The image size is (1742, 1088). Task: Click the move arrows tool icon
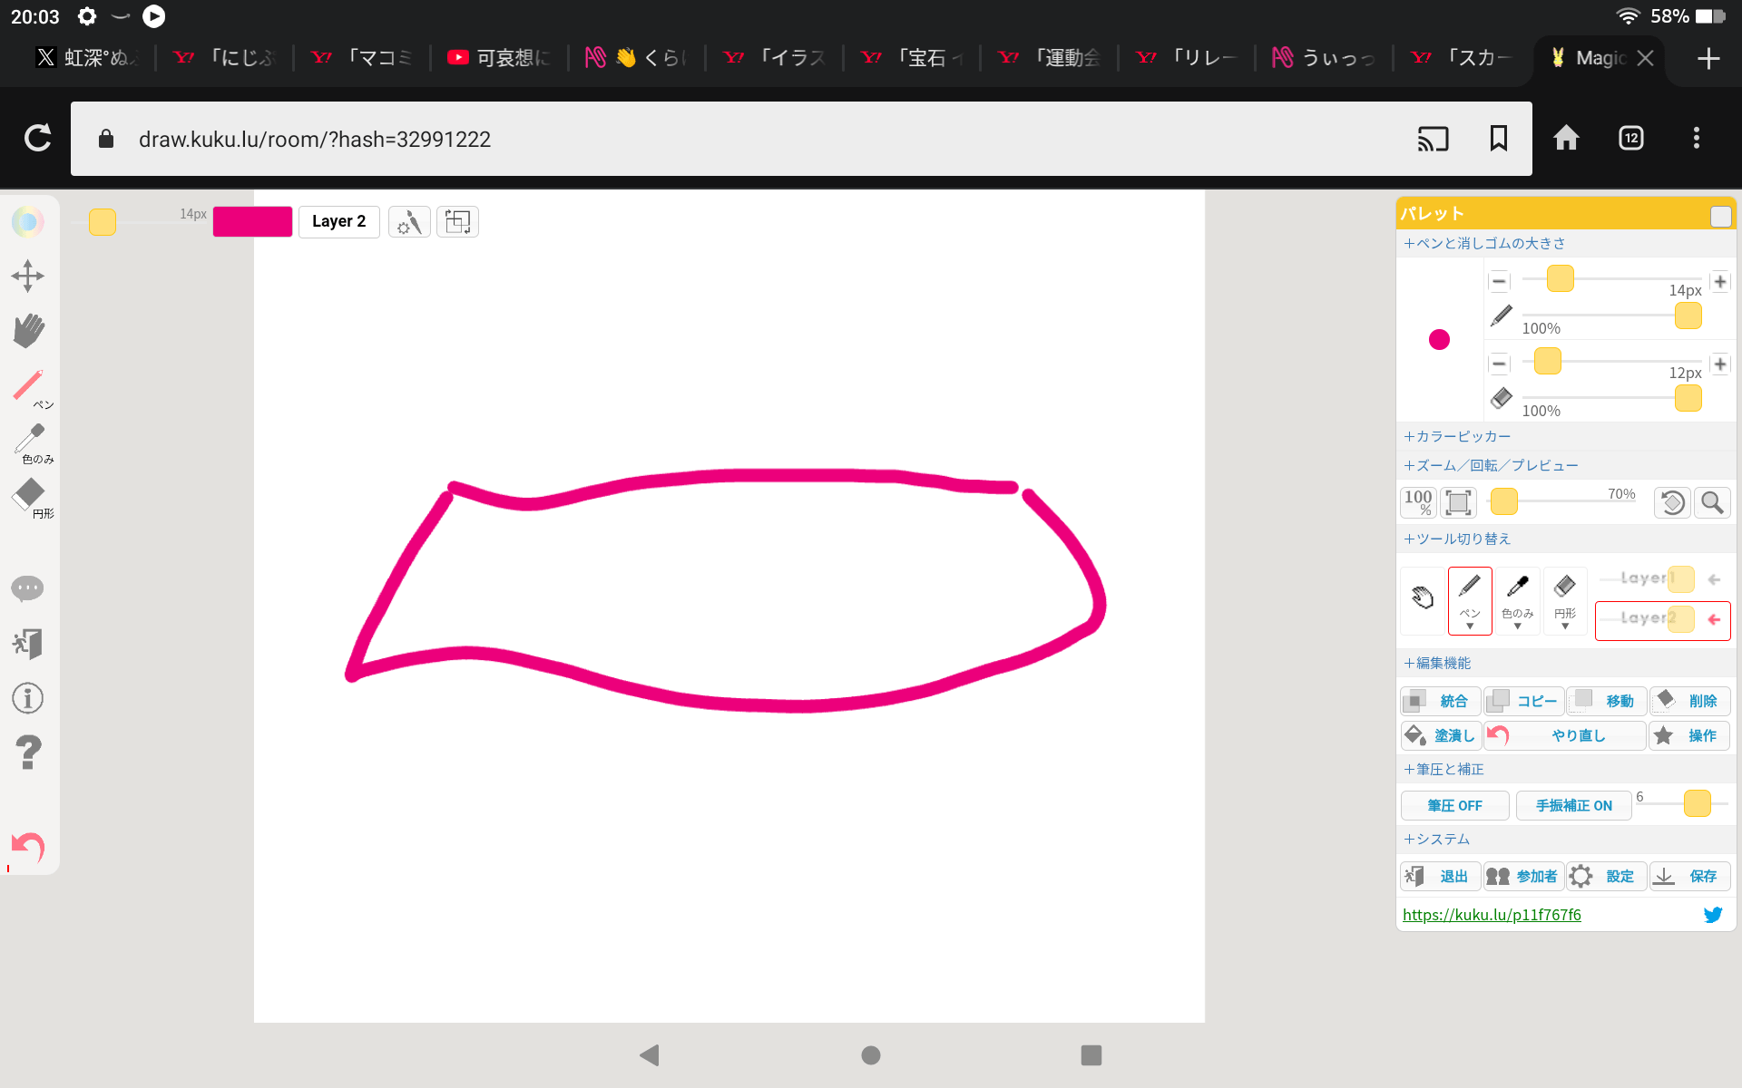click(28, 276)
